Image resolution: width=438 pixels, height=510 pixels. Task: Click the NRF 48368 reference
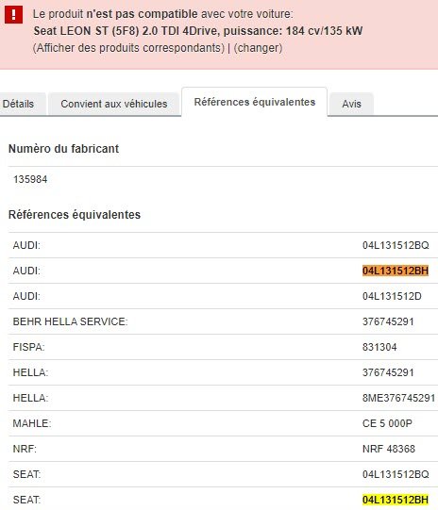389,449
